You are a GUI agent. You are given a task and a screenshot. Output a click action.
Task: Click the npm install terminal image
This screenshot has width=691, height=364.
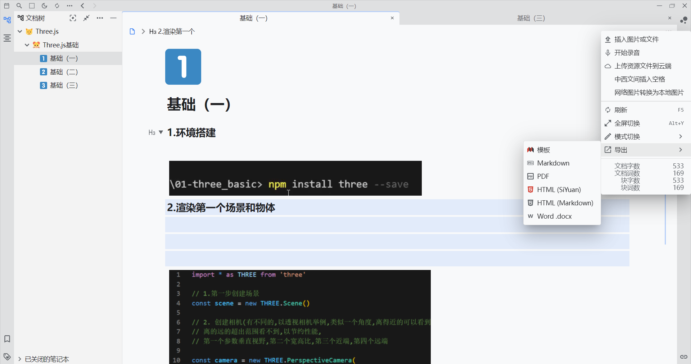pos(295,178)
